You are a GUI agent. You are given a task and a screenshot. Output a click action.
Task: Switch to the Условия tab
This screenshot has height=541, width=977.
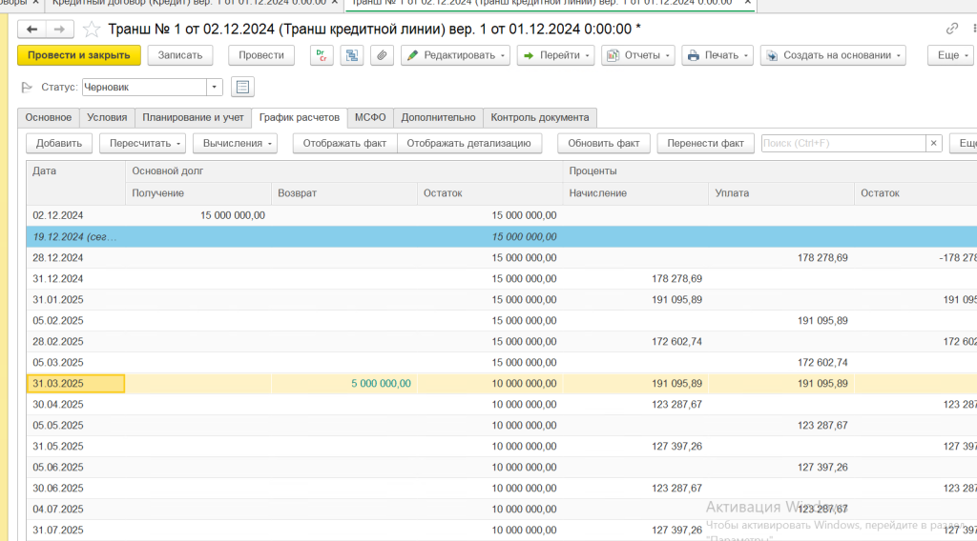(107, 117)
